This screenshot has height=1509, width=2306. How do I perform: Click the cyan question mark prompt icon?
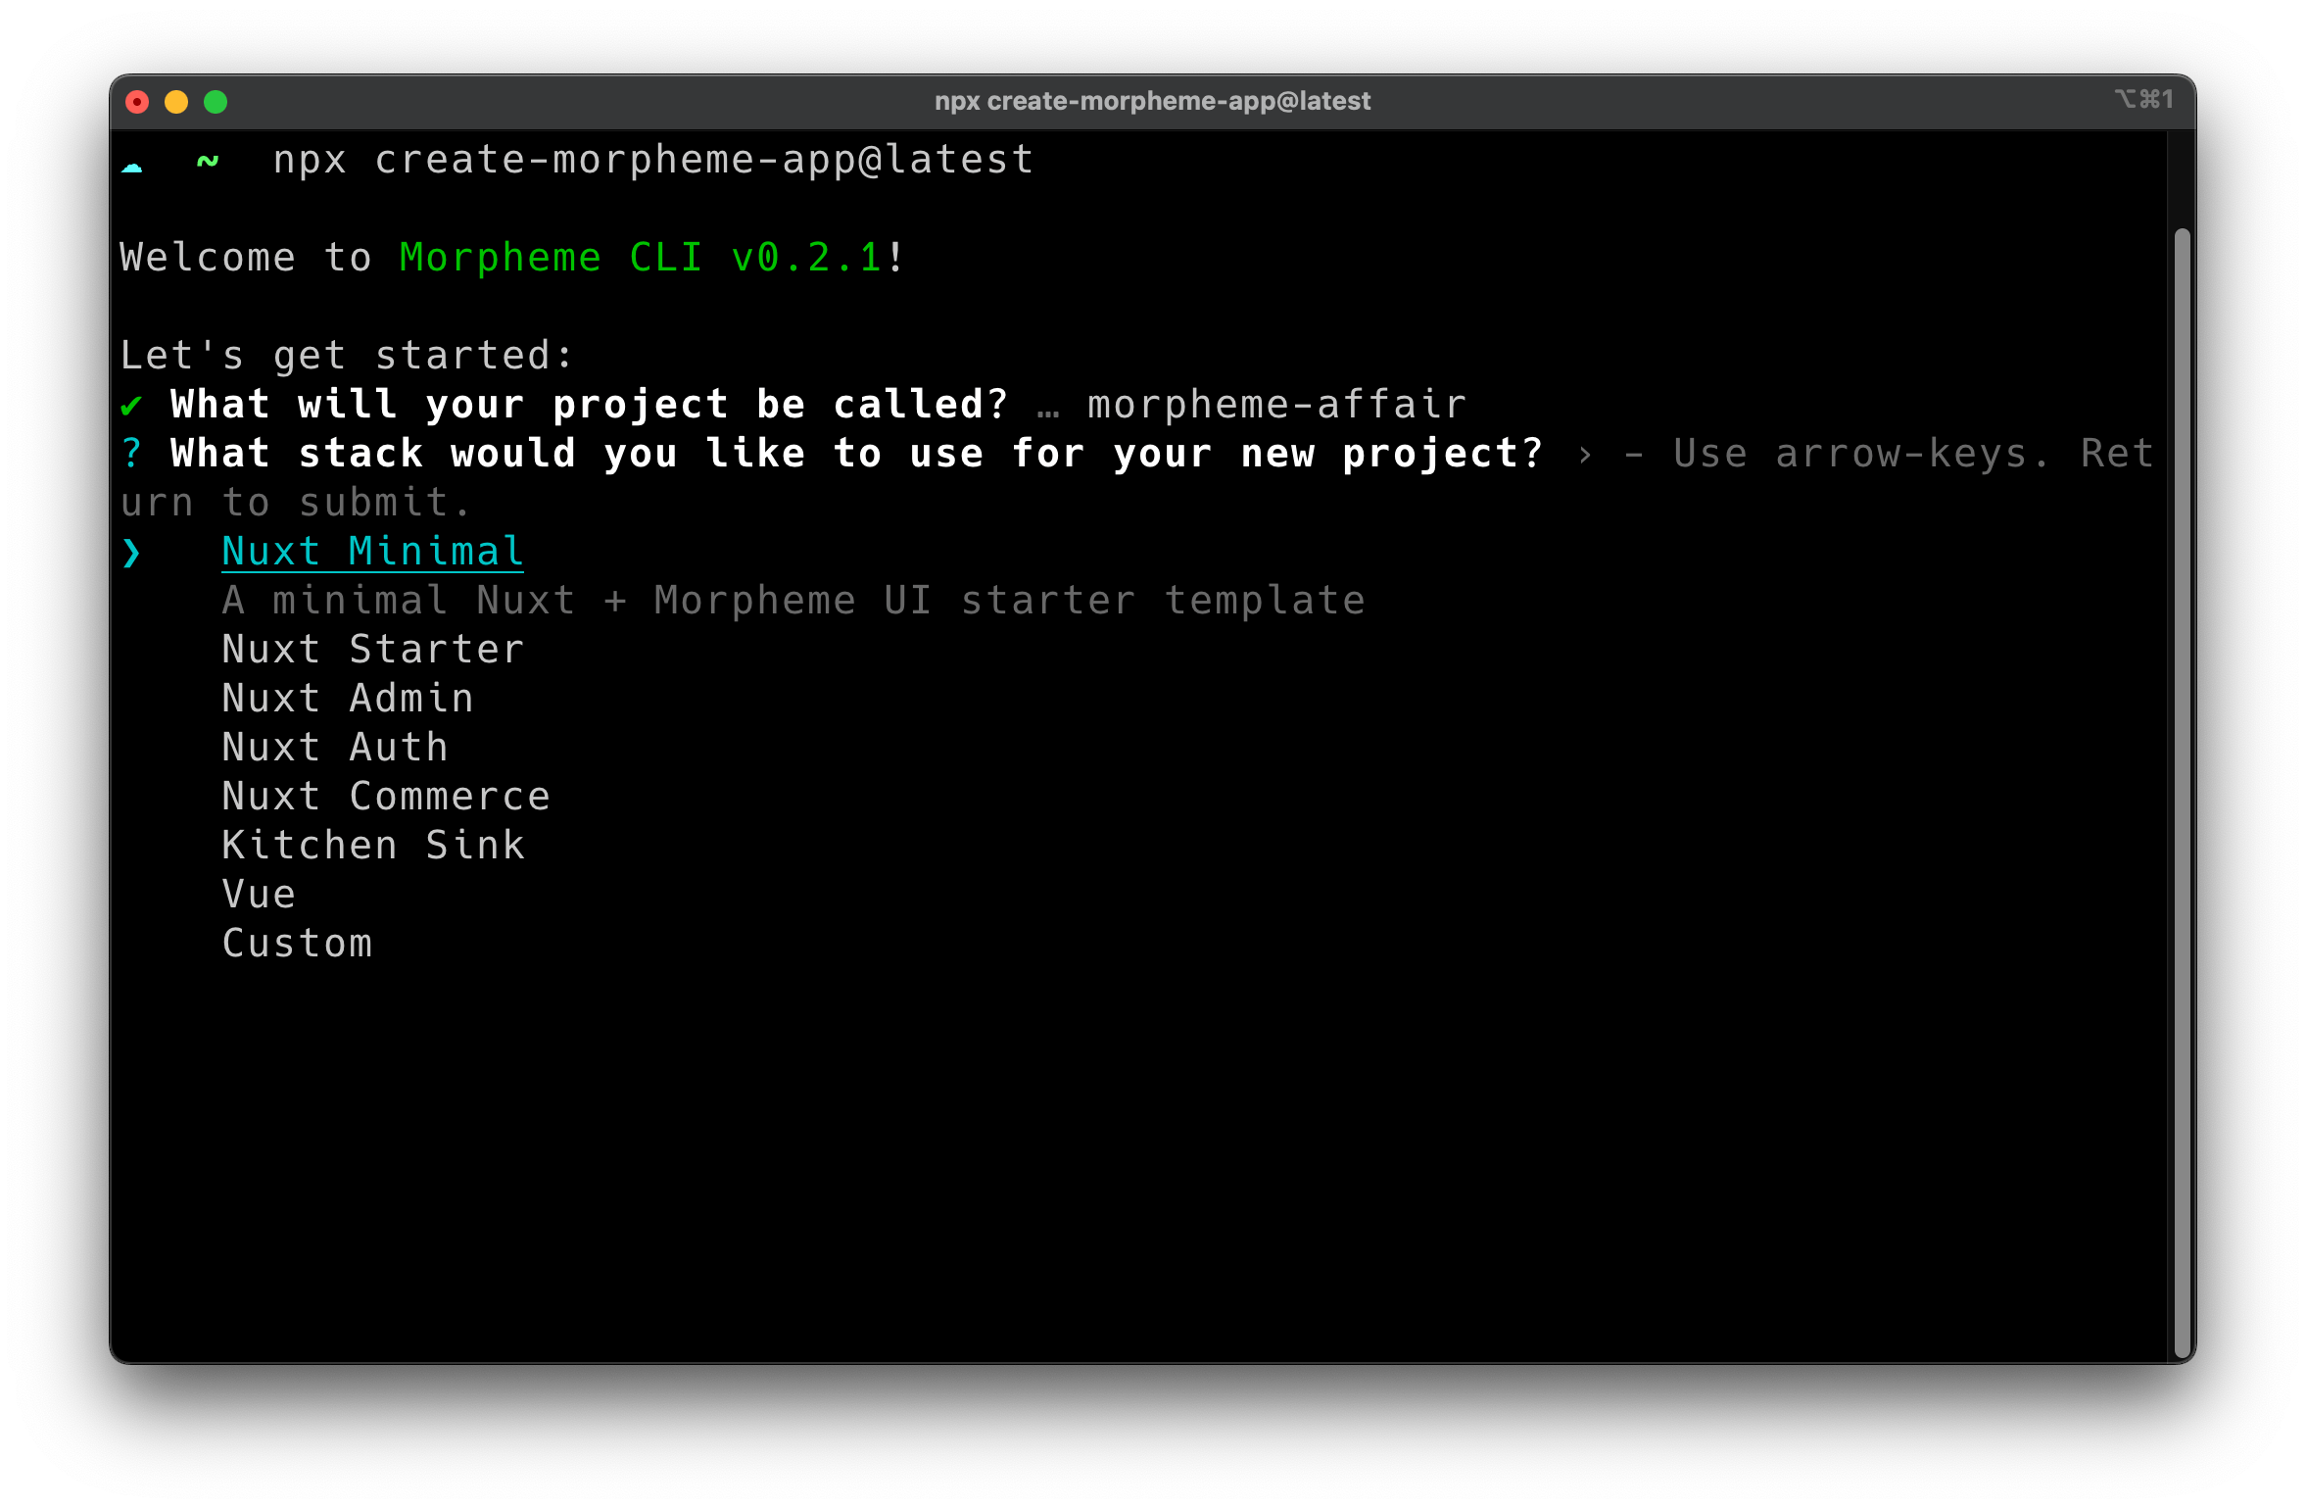click(131, 454)
